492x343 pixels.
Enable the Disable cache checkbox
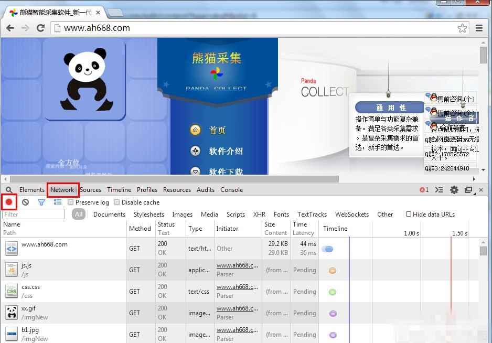117,202
